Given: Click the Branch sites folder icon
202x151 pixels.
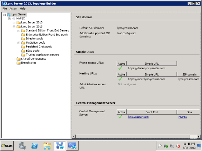Looking at the screenshot, I should [x=19, y=63].
